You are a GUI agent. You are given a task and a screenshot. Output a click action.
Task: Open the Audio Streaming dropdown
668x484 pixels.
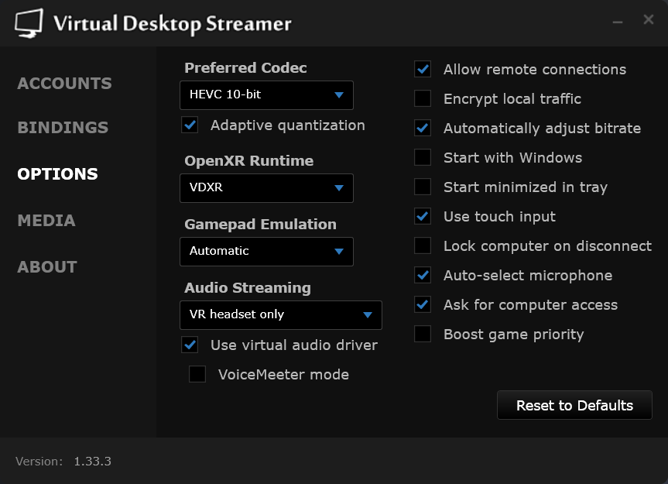282,315
